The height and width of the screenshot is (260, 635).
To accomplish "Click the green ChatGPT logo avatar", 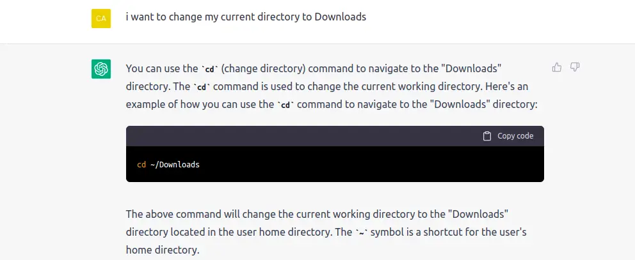I will (101, 69).
